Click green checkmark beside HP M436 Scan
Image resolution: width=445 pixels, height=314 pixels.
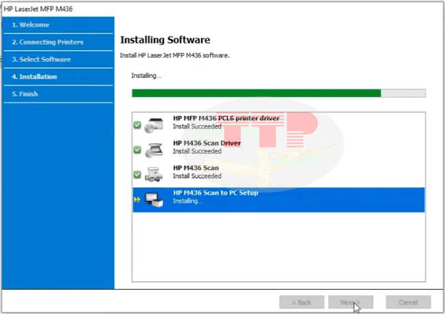point(137,174)
